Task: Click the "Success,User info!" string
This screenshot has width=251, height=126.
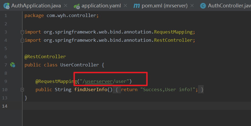Action: click(168, 90)
